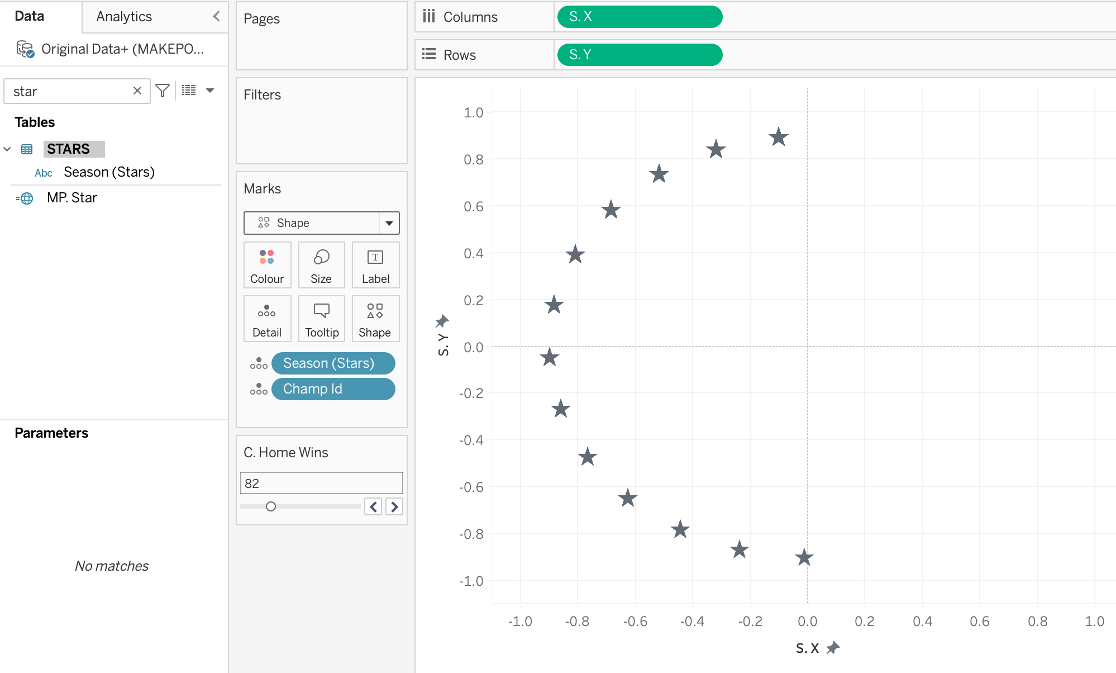Open the data pane view options arrow
This screenshot has height=673, width=1116.
click(x=210, y=91)
